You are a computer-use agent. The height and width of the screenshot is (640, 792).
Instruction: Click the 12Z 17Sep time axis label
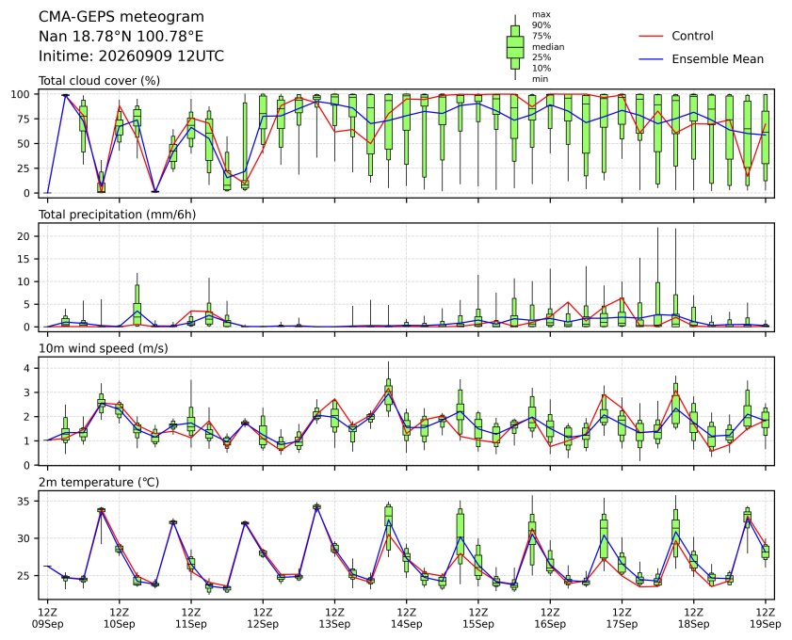tap(622, 618)
